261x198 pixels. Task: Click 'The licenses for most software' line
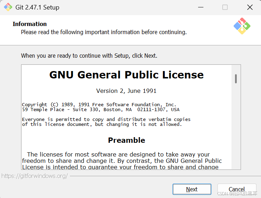118,154
